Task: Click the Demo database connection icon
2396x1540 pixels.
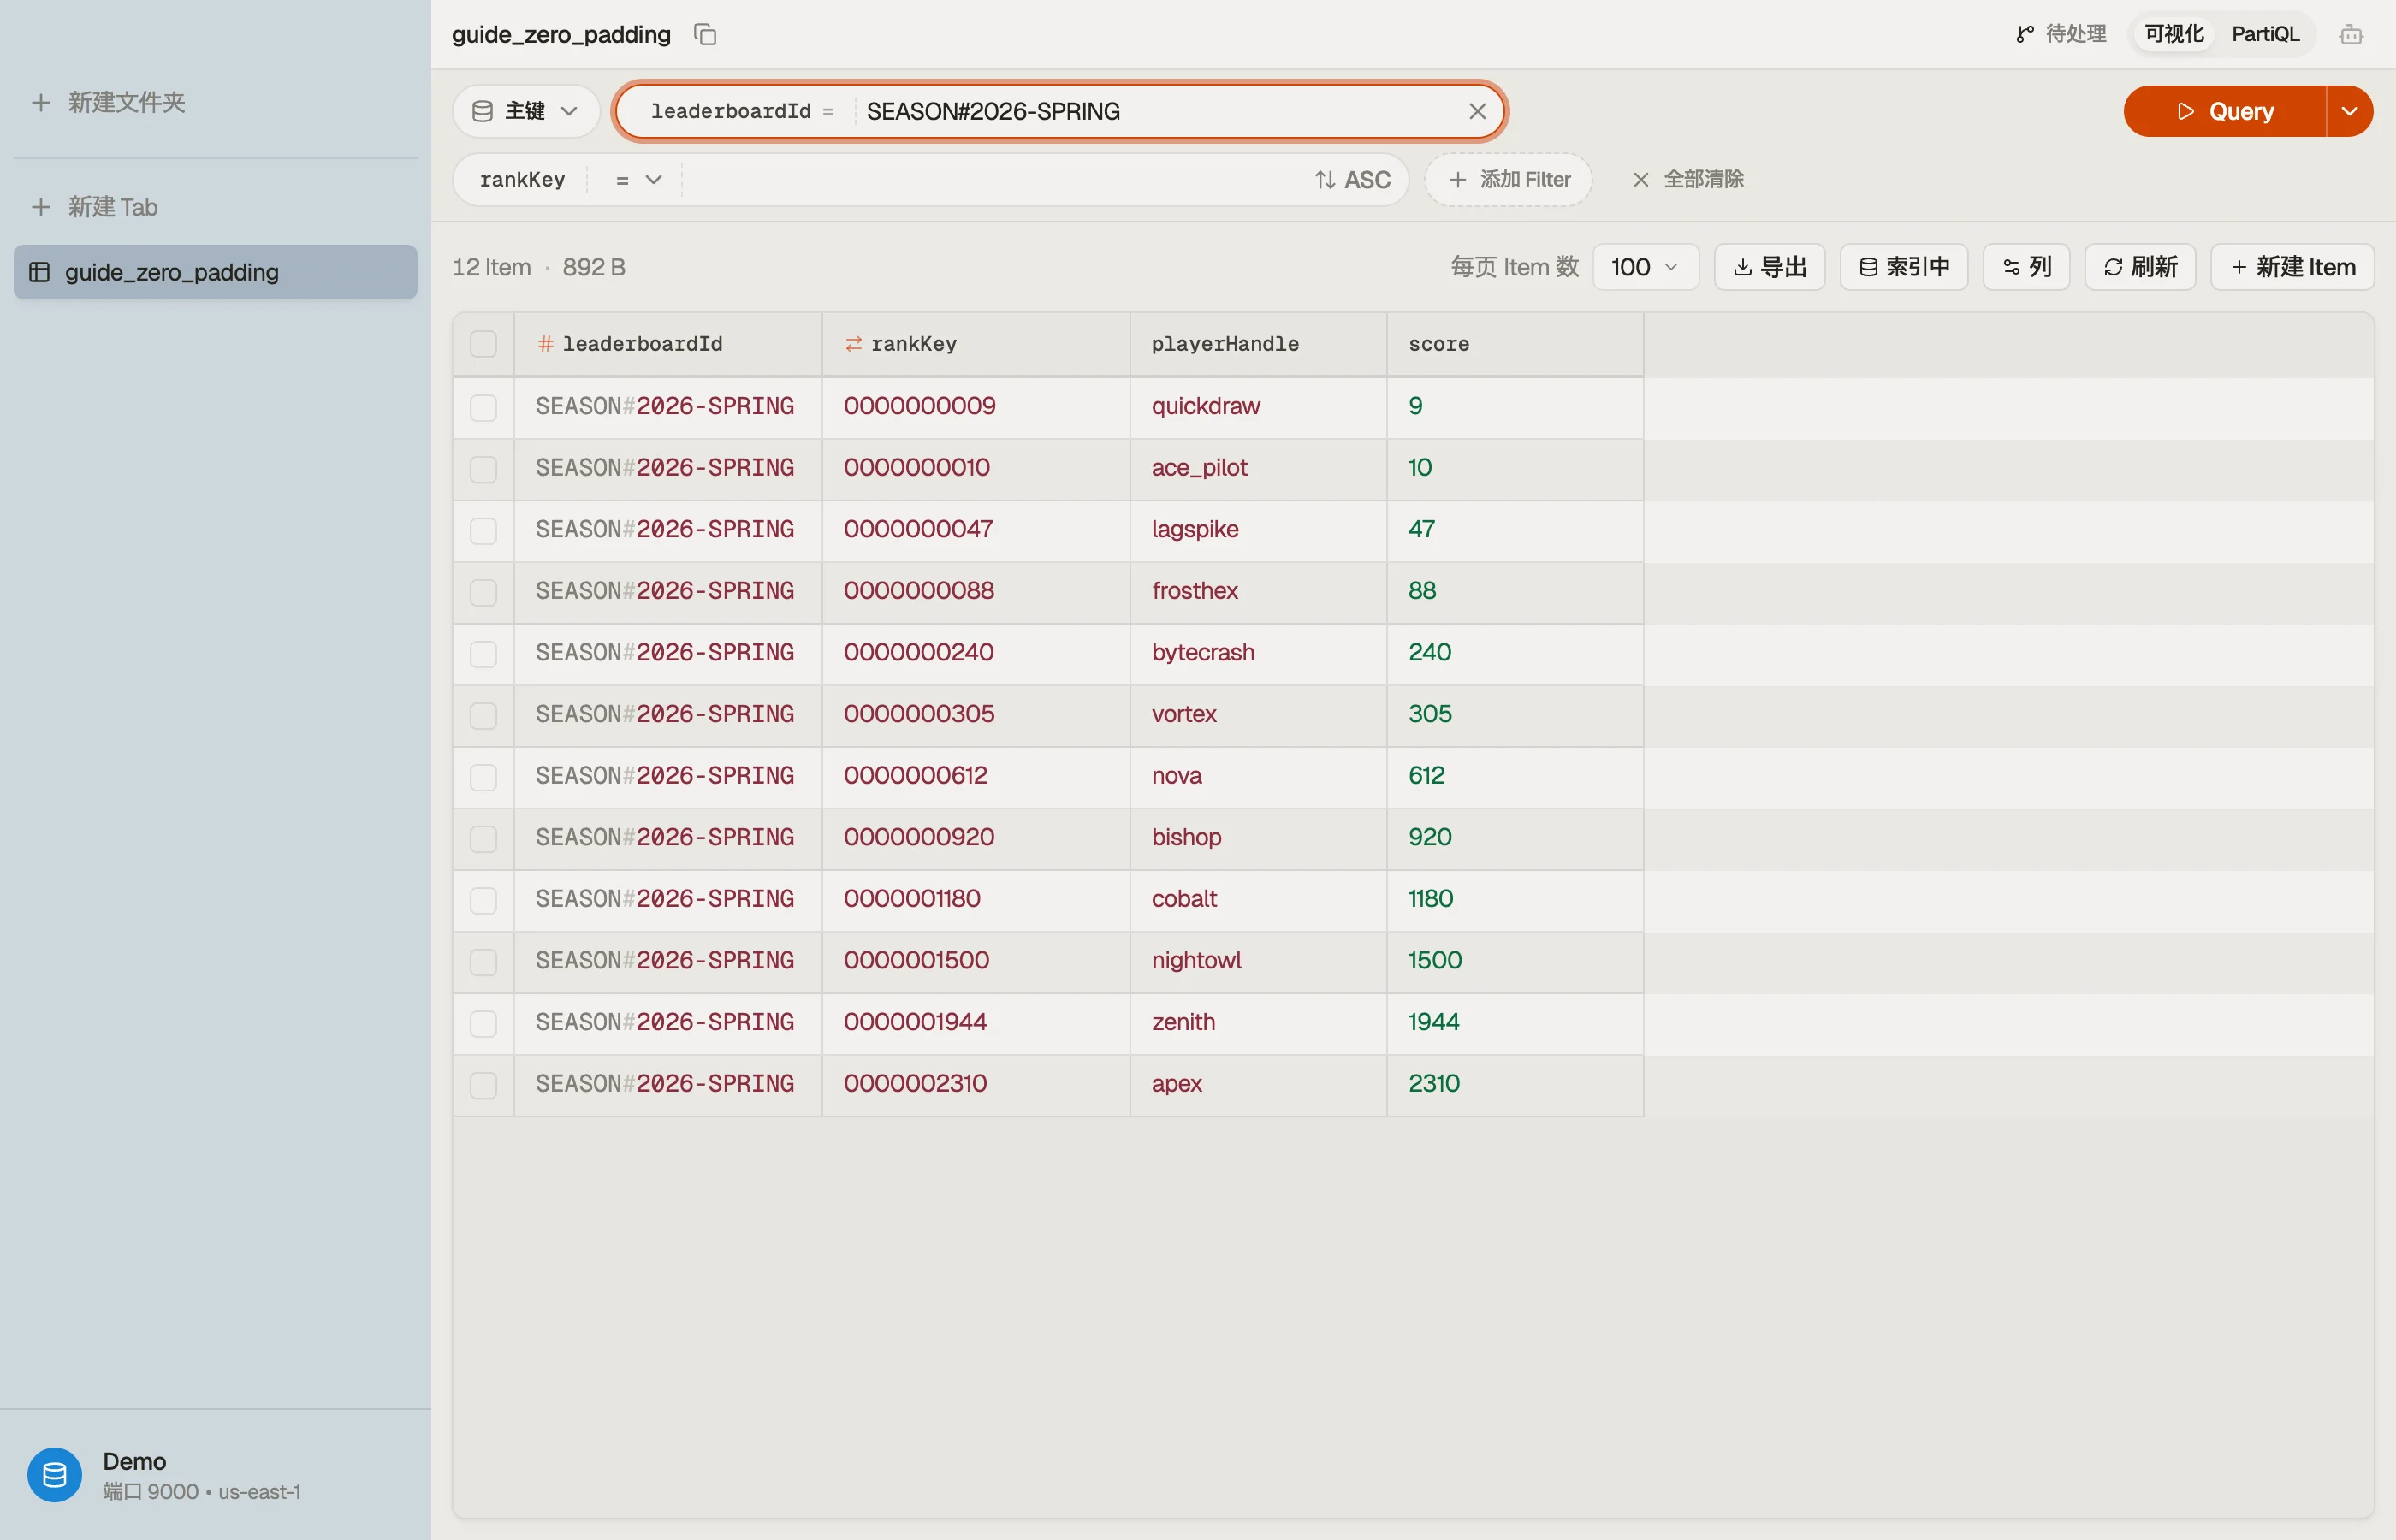Action: (54, 1475)
